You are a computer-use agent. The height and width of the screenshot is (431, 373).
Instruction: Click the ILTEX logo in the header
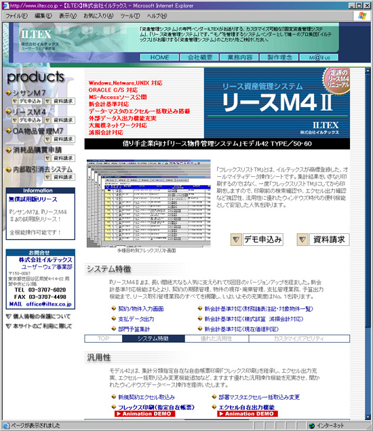point(37,35)
